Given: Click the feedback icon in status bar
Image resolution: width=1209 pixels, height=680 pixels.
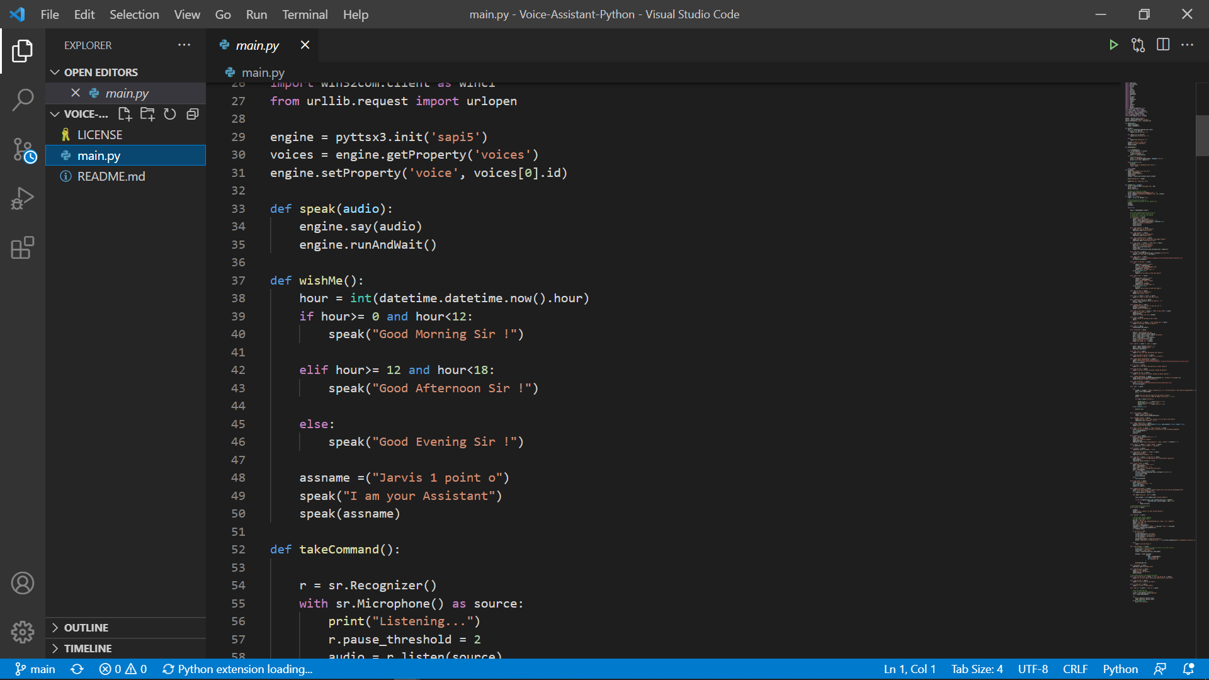Looking at the screenshot, I should 1160,669.
